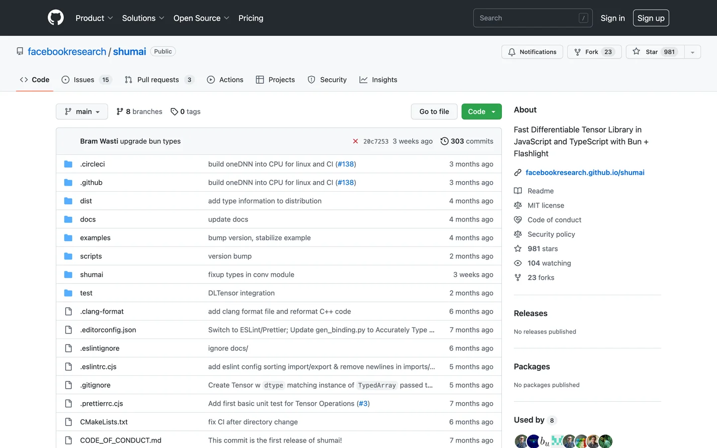This screenshot has height=448, width=717.
Task: Click the book icon next to Readme
Action: [x=518, y=191]
